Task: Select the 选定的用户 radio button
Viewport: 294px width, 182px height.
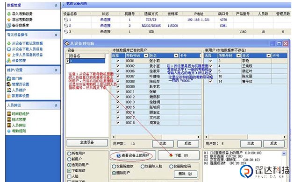Action: [69, 165]
